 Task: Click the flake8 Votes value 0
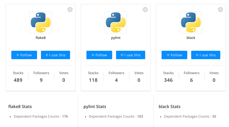64,80
